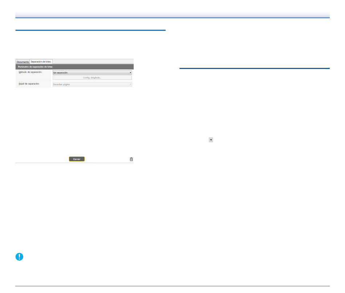Click the Cerrar button
This screenshot has width=345, height=293.
77,159
